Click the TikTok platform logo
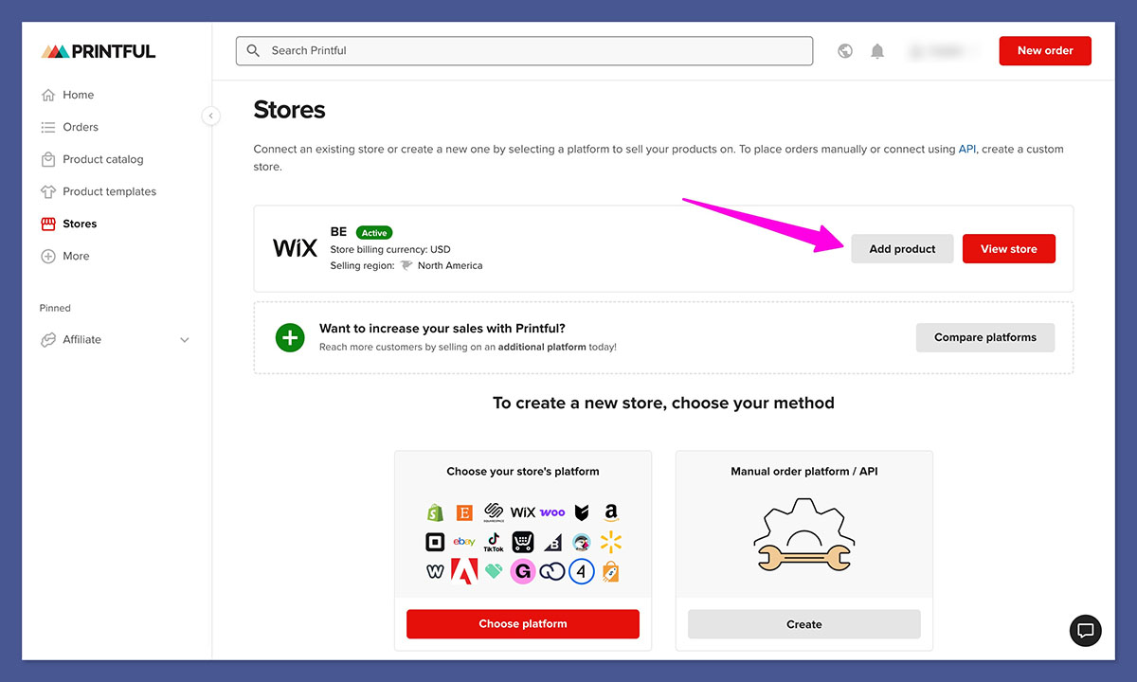 [x=494, y=542]
